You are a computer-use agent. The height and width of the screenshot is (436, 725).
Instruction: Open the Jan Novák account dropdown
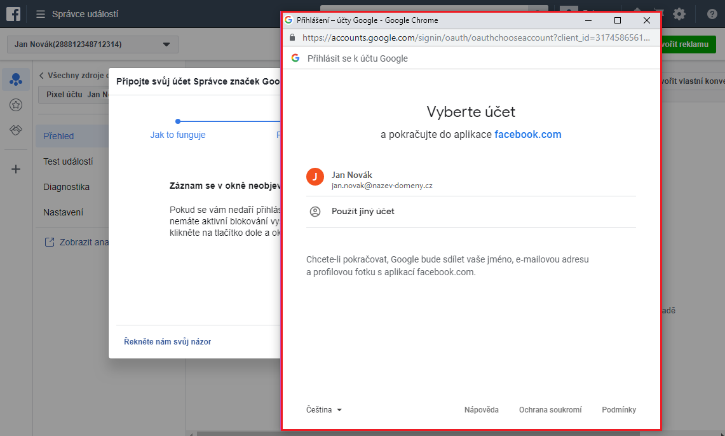(93, 44)
